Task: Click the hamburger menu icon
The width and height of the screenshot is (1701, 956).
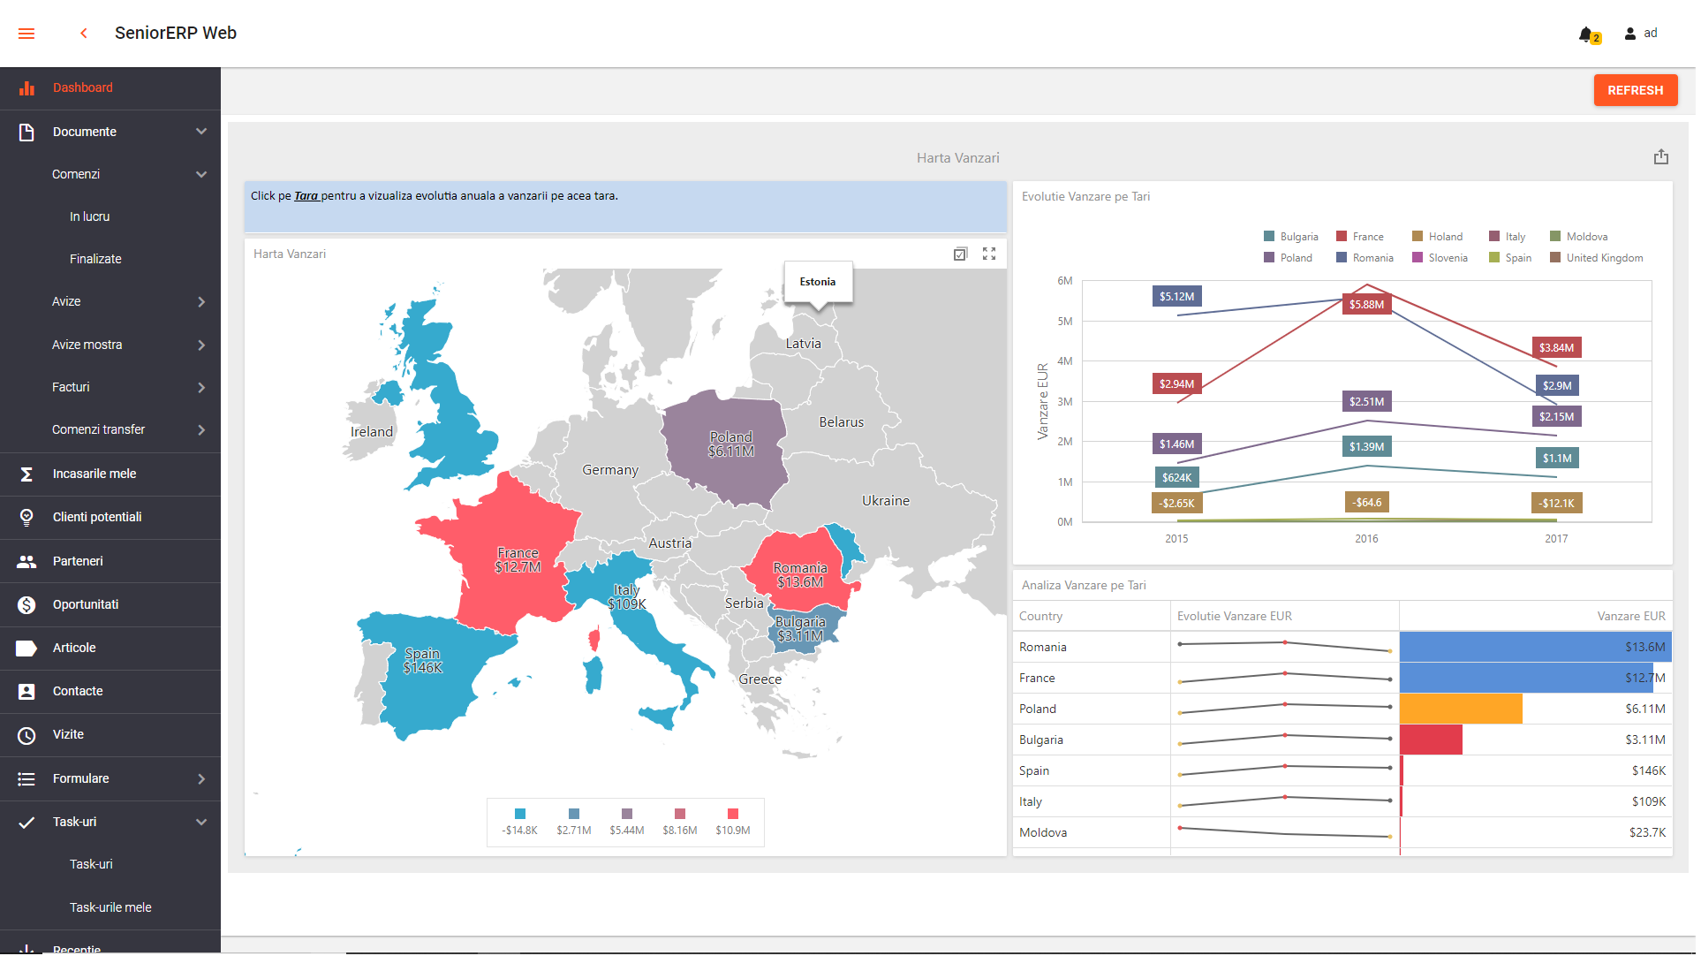Action: [26, 34]
